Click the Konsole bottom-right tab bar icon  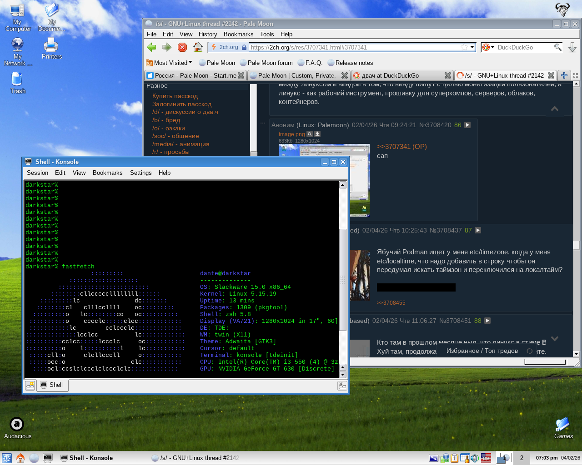(x=342, y=386)
